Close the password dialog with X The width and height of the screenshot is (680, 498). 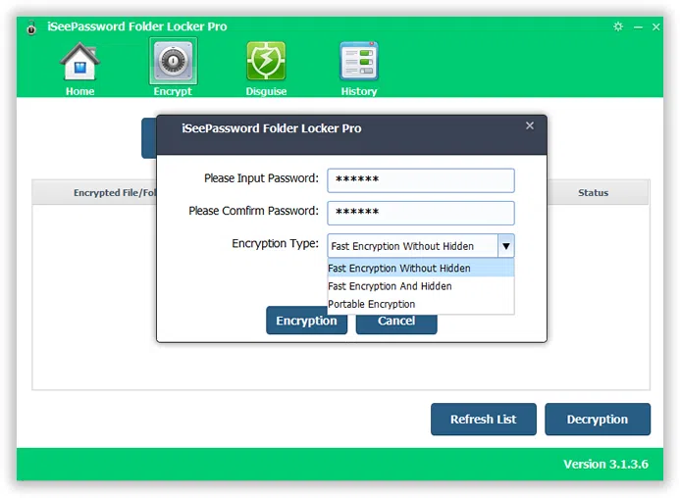pos(530,125)
